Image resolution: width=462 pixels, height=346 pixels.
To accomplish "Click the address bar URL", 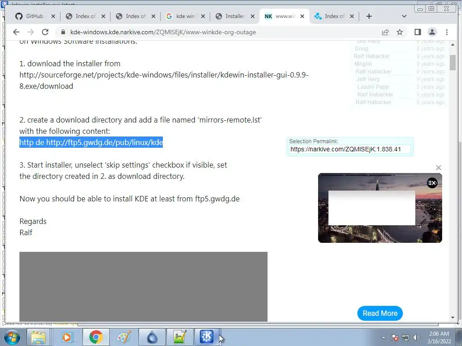I will pyautogui.click(x=163, y=32).
